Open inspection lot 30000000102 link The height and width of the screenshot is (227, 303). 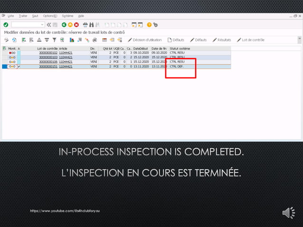tap(48, 53)
